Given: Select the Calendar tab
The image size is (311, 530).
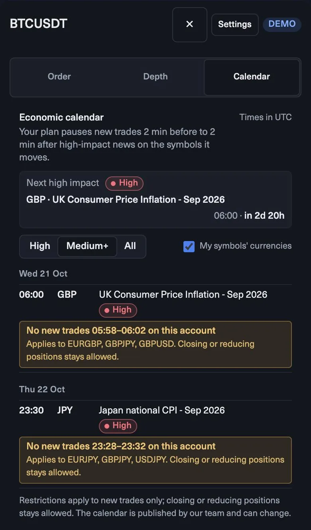Looking at the screenshot, I should click(252, 77).
